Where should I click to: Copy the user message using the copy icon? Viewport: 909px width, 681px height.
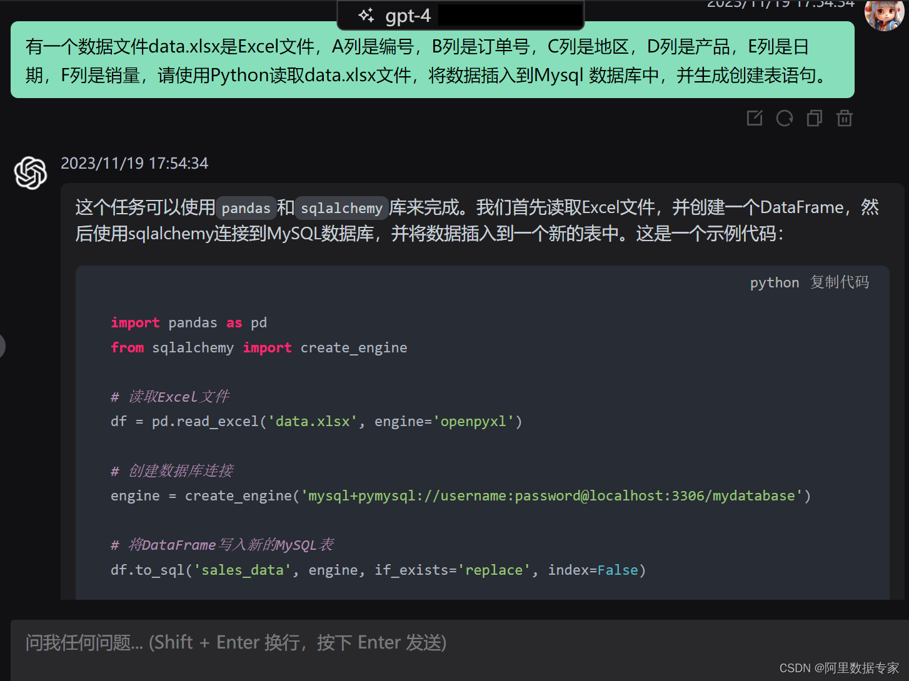coord(815,118)
